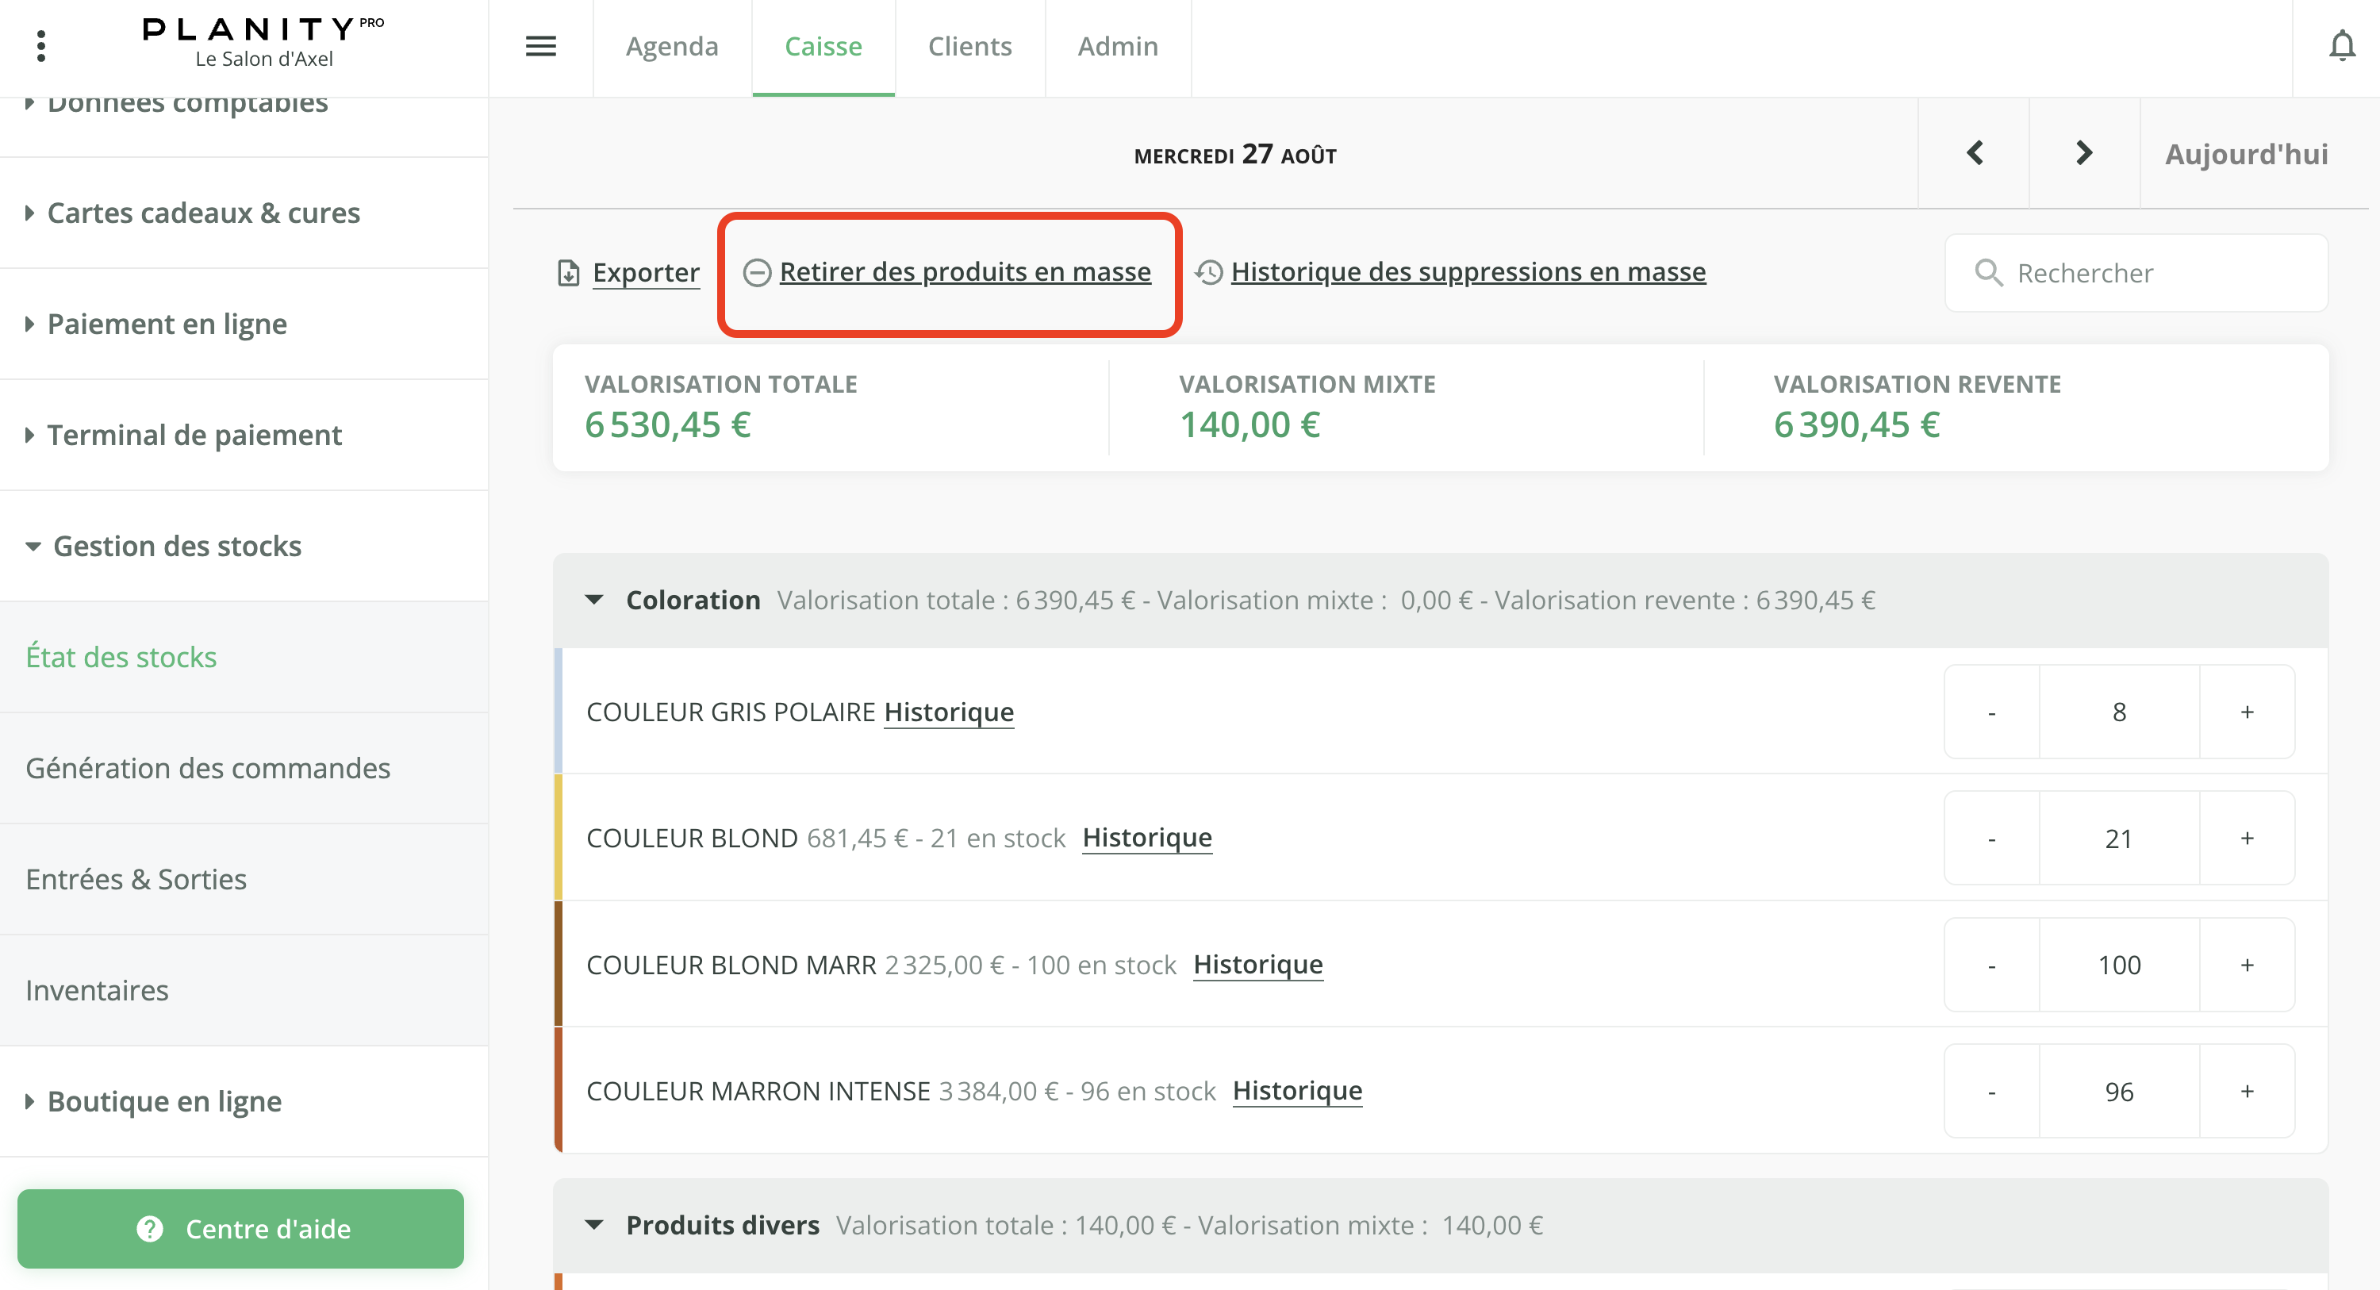Switch to the Agenda tab
2380x1290 pixels.
click(x=672, y=46)
